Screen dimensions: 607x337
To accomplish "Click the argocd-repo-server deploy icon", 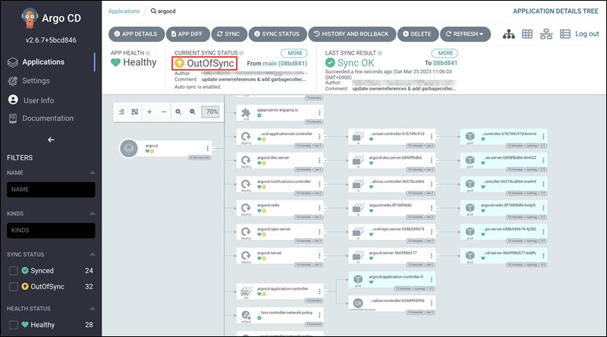I will pyautogui.click(x=246, y=231).
